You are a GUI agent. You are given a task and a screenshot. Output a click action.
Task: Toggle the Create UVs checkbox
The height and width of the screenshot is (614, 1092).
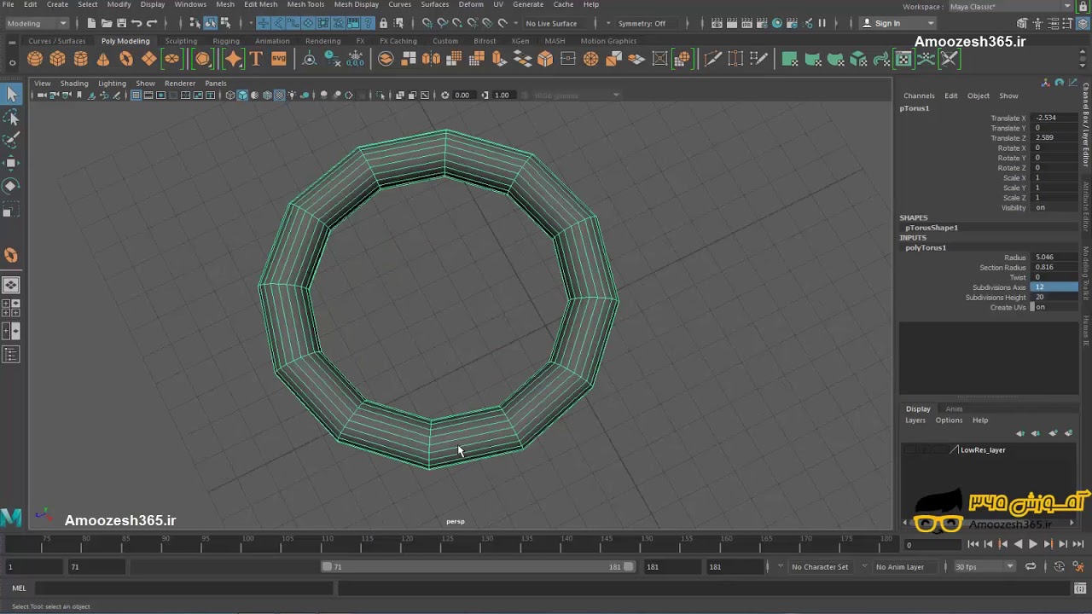(1032, 307)
